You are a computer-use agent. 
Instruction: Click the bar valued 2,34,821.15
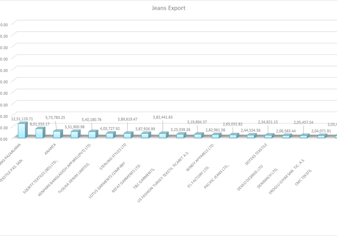(x=269, y=136)
